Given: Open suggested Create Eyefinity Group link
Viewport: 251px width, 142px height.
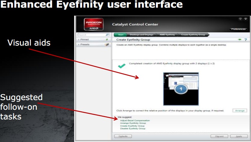Looking at the screenshot, I should (x=132, y=126).
